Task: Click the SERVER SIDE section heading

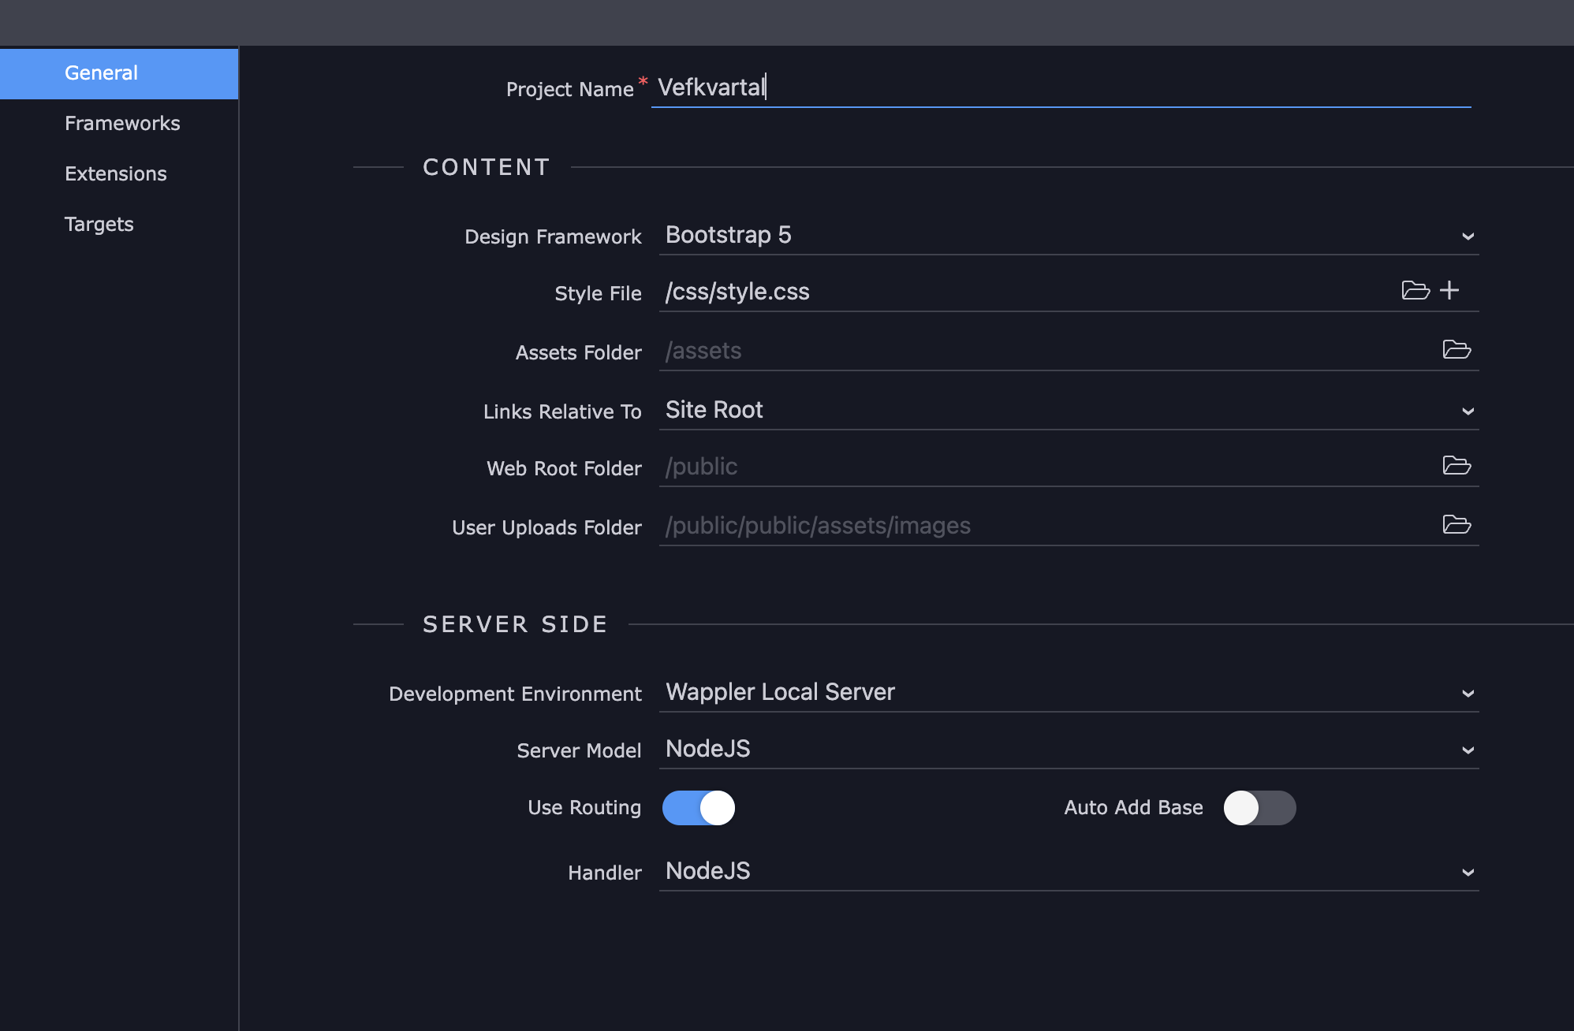Action: [x=515, y=624]
